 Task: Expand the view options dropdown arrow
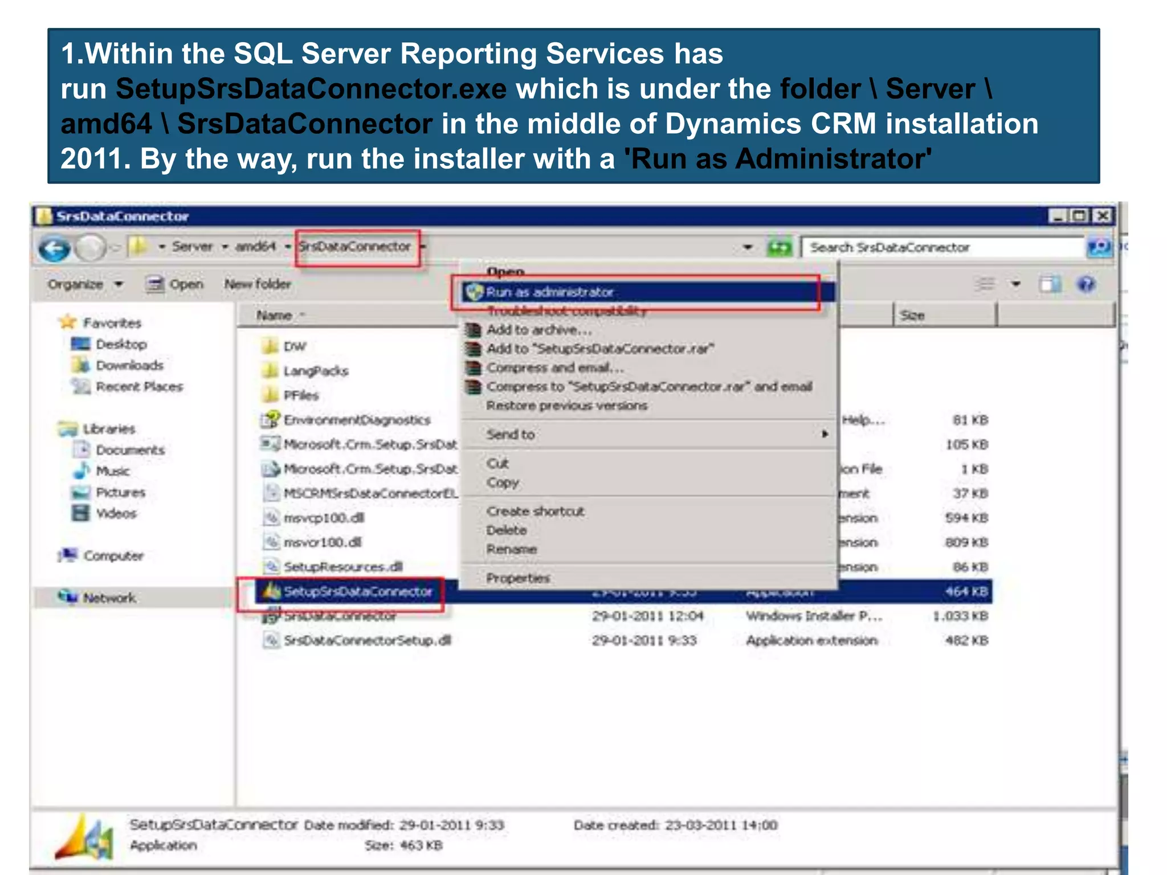point(1015,284)
